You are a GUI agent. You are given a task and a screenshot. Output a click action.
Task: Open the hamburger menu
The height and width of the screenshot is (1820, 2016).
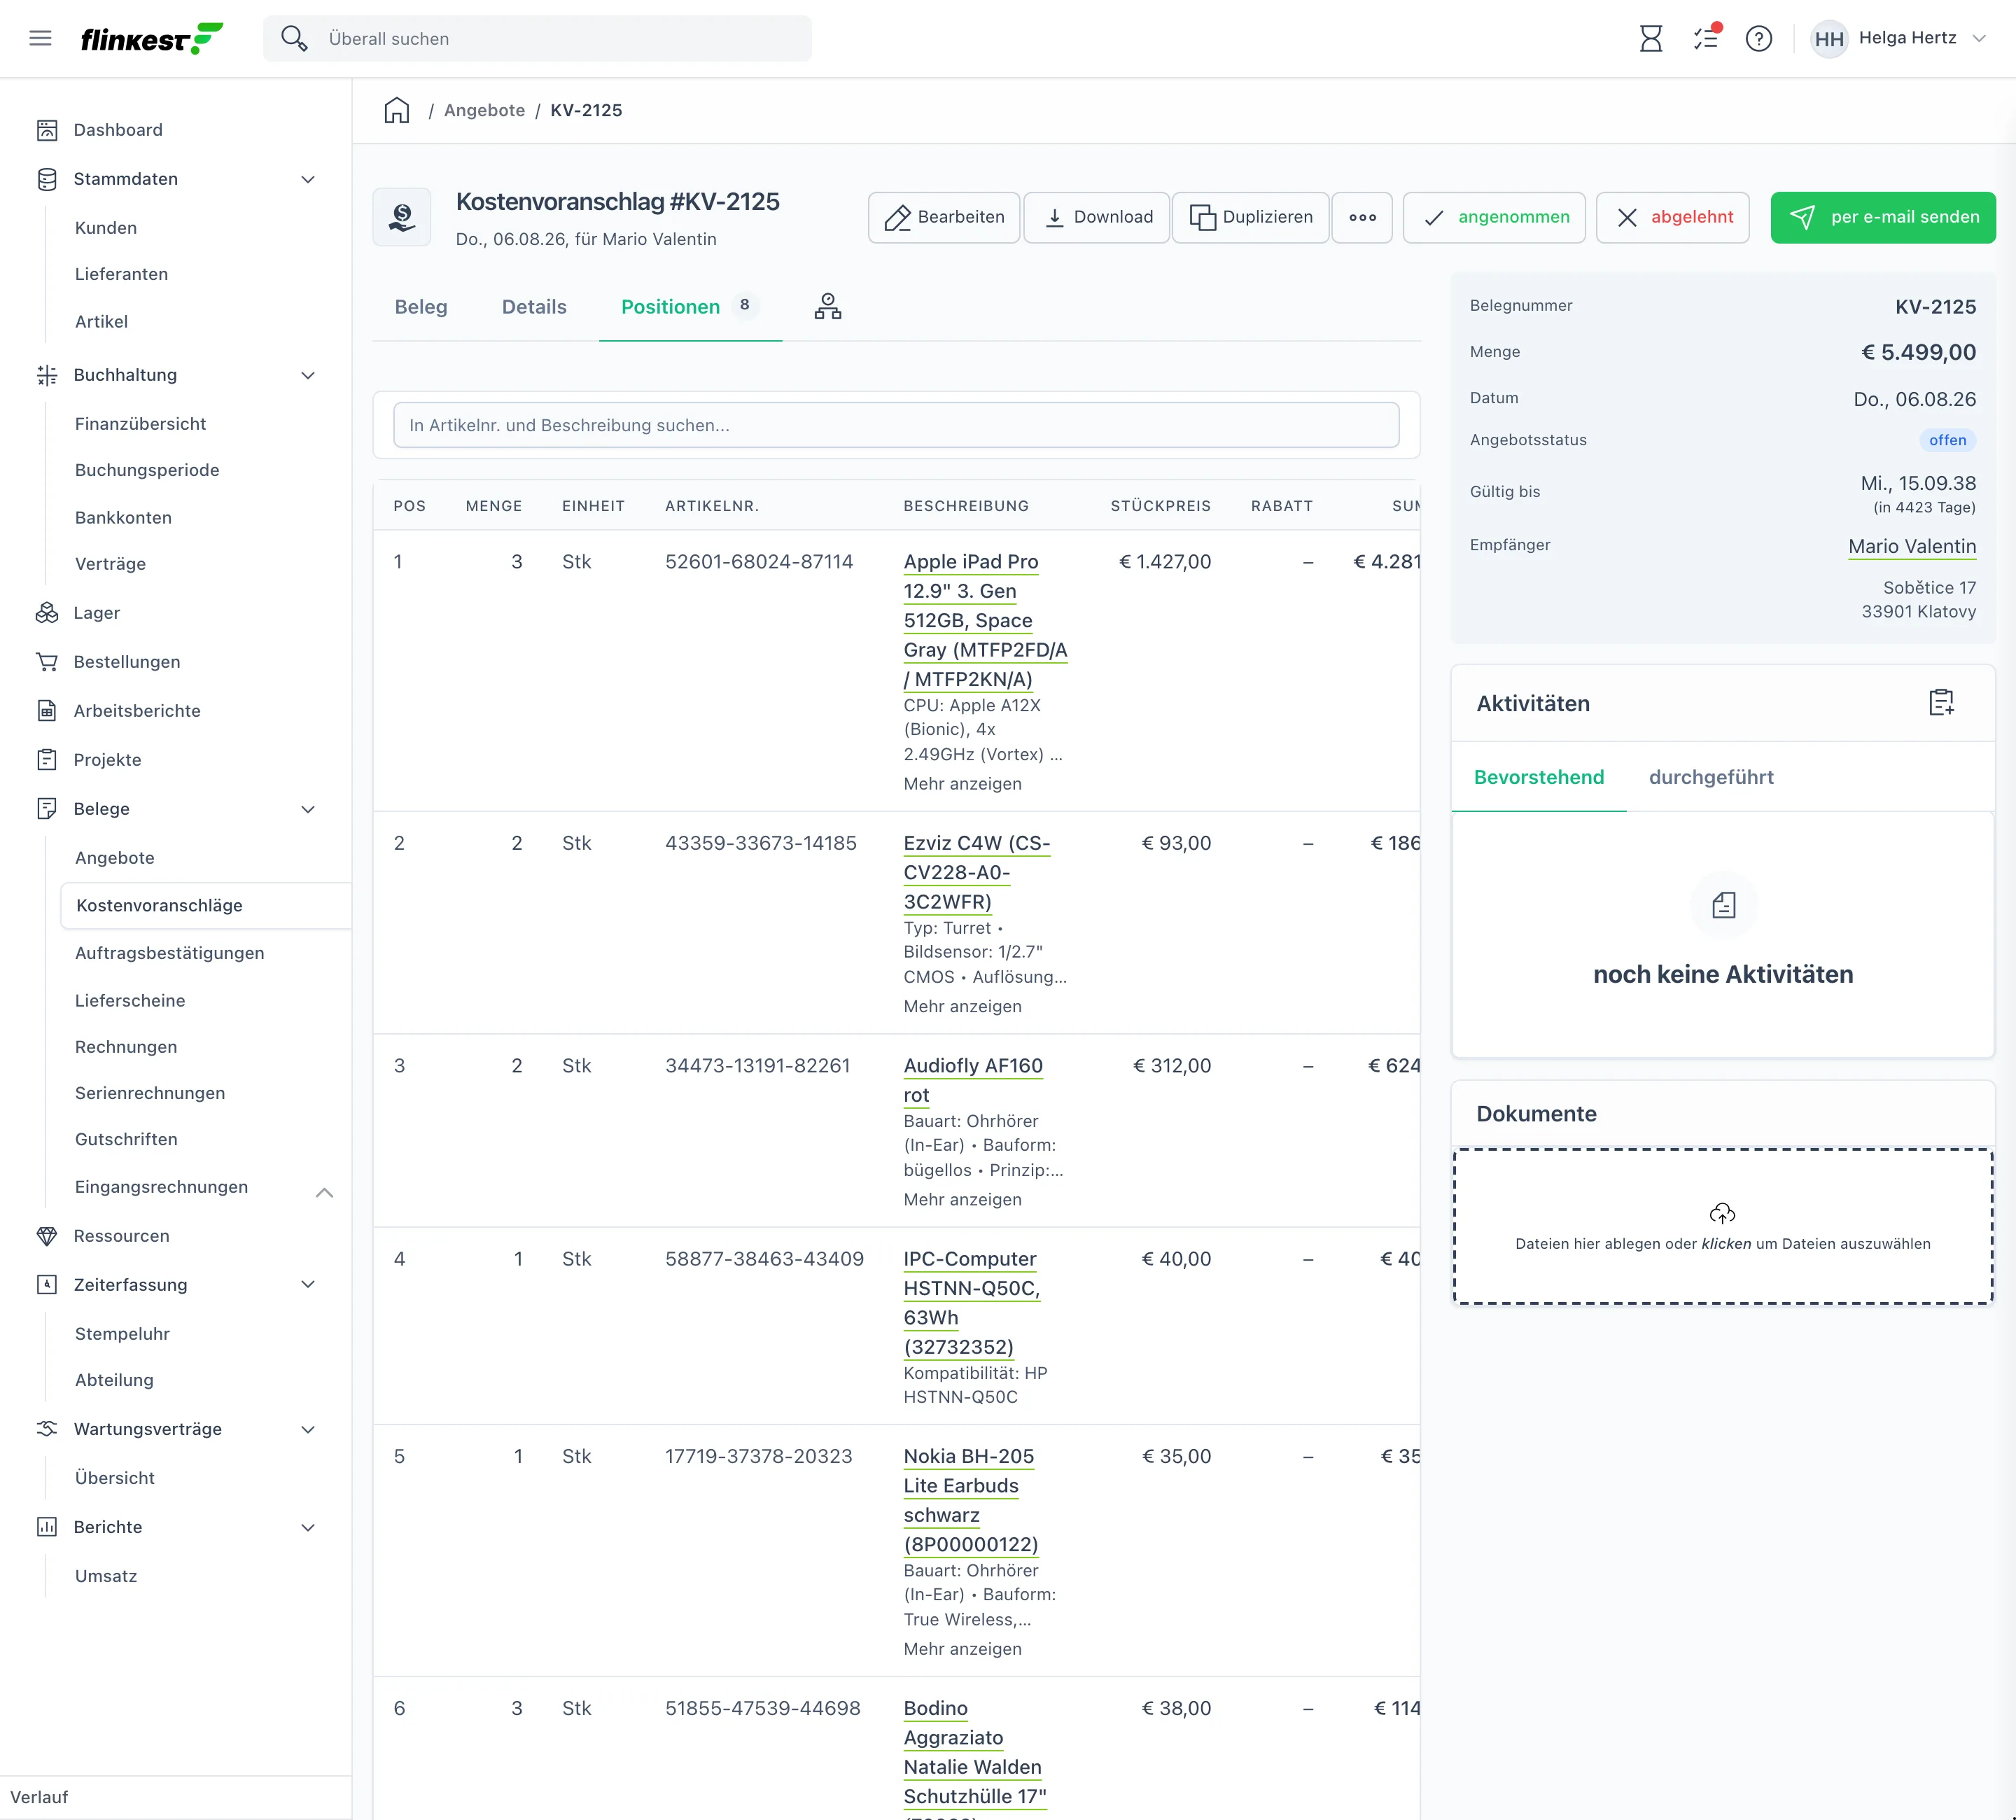tap(40, 38)
